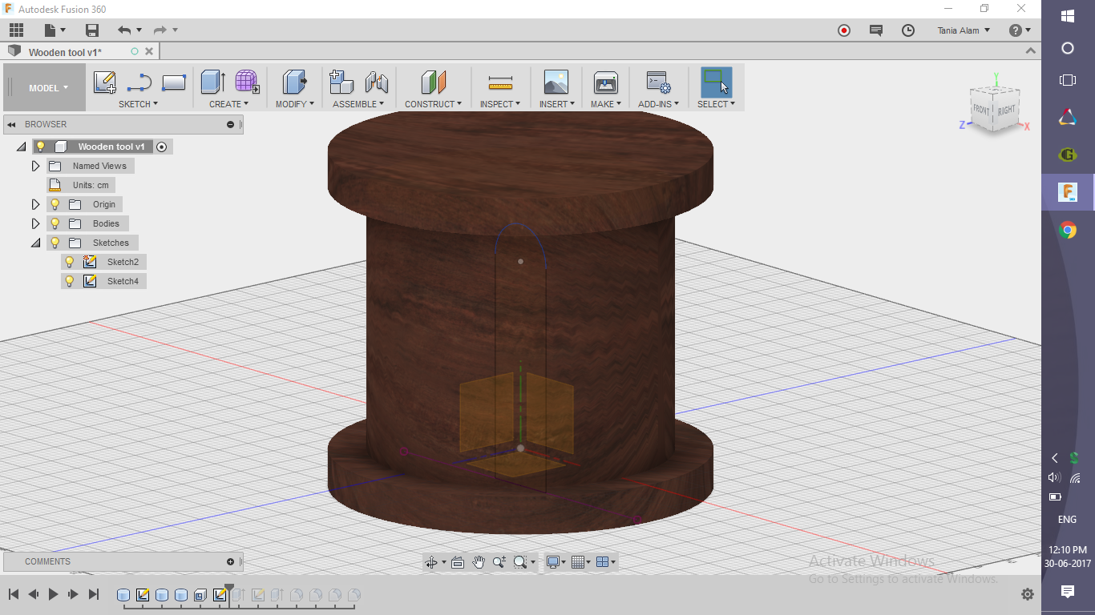Click the first extrude feature in timeline

[123, 595]
